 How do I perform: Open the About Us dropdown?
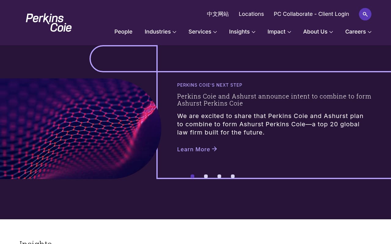point(318,32)
